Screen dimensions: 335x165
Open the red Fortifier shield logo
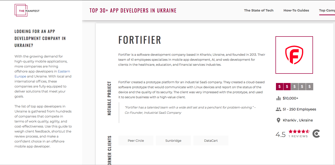coord(294,55)
